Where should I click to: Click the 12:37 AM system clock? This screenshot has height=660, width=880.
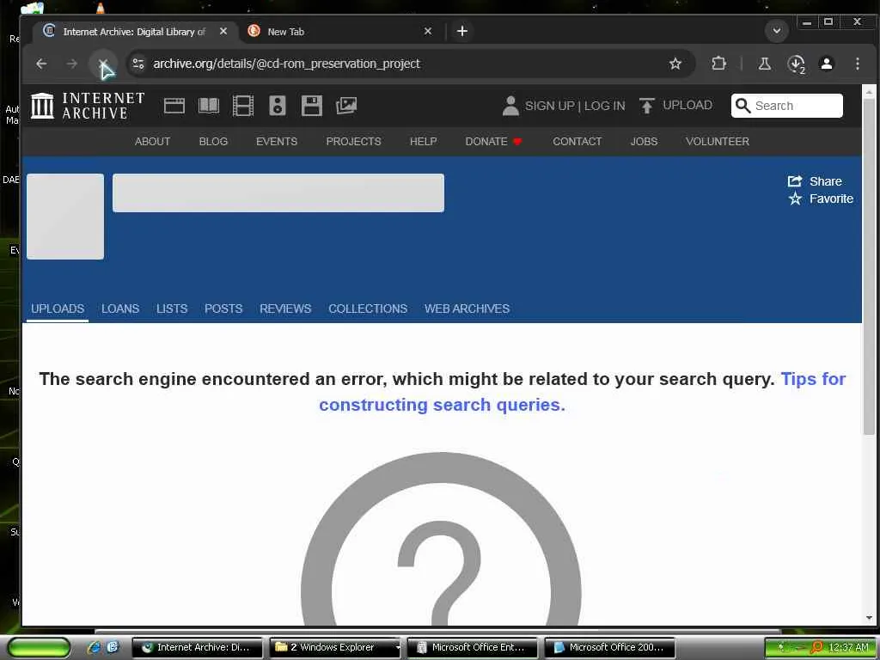pyautogui.click(x=848, y=647)
